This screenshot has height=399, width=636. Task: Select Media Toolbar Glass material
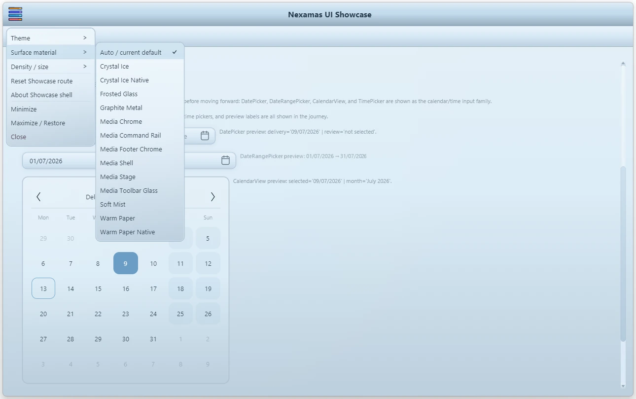click(x=140, y=190)
